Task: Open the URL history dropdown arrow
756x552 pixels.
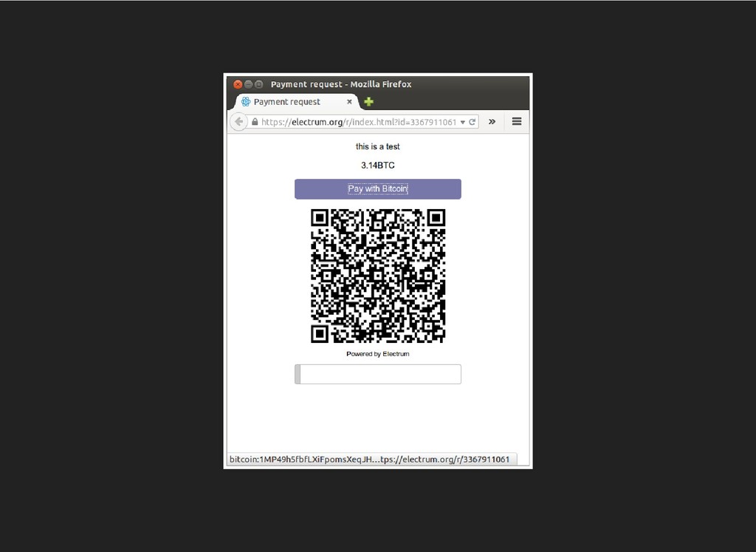Action: pyautogui.click(x=463, y=122)
